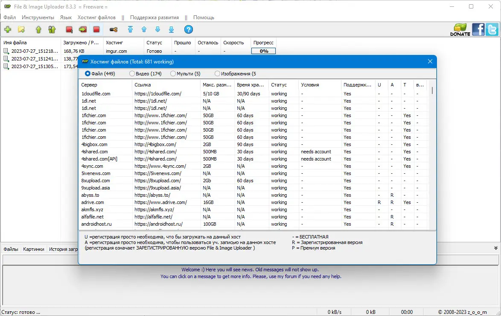
Task: Select the Видео (174) radio button
Action: tap(132, 74)
